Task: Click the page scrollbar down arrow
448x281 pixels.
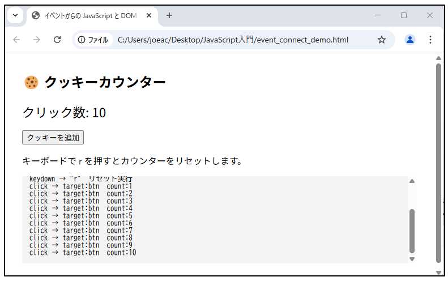Action: click(x=438, y=272)
